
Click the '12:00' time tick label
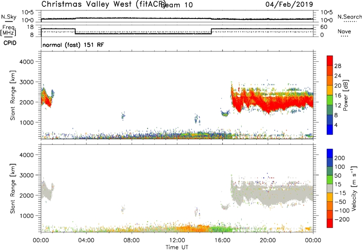pos(177,241)
